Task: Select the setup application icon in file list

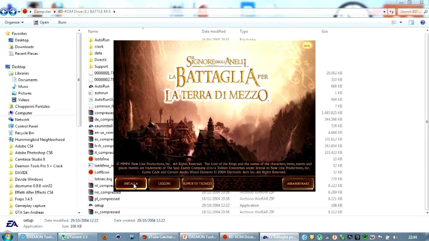Action: tap(90, 206)
